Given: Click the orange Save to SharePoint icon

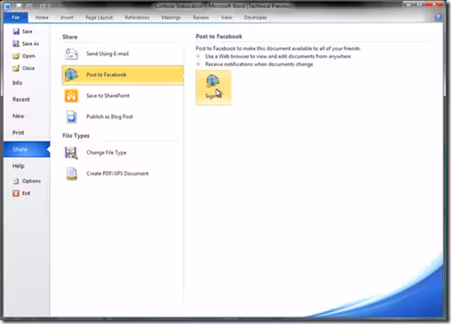Looking at the screenshot, I should click(72, 96).
